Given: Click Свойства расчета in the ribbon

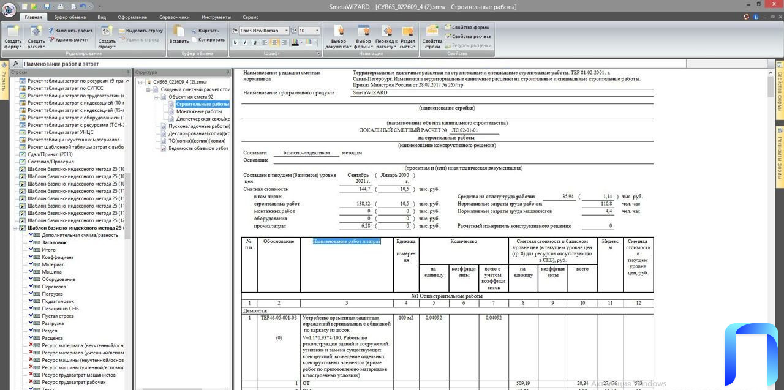Looking at the screenshot, I should pos(467,36).
